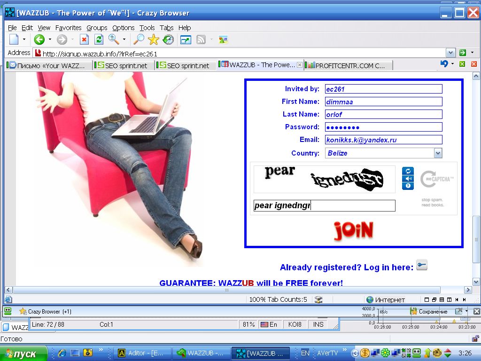
Task: Open the Tools menu
Action: [147, 28]
